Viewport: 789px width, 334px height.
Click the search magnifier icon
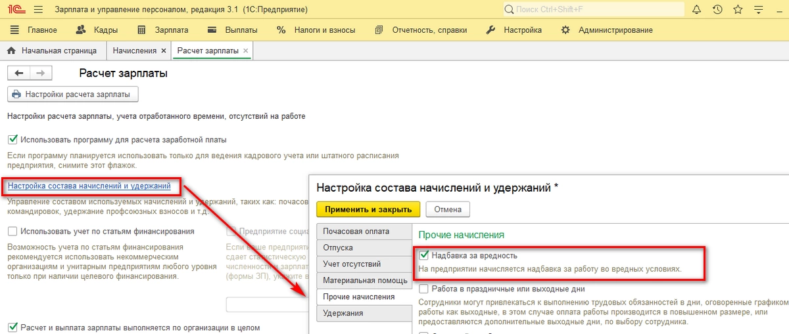click(x=510, y=10)
